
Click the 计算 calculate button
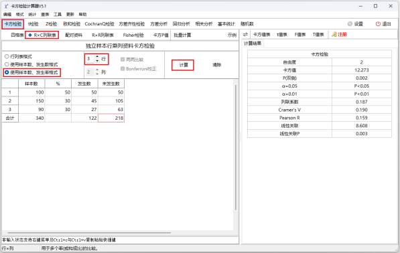[x=183, y=65]
